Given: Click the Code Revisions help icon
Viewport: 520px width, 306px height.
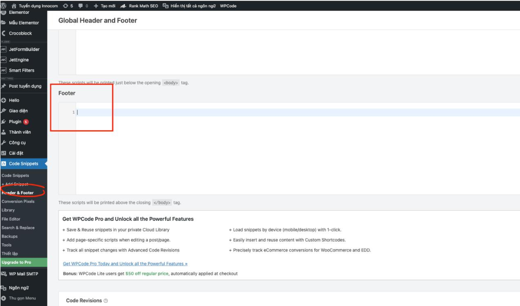Looking at the screenshot, I should pyautogui.click(x=106, y=301).
